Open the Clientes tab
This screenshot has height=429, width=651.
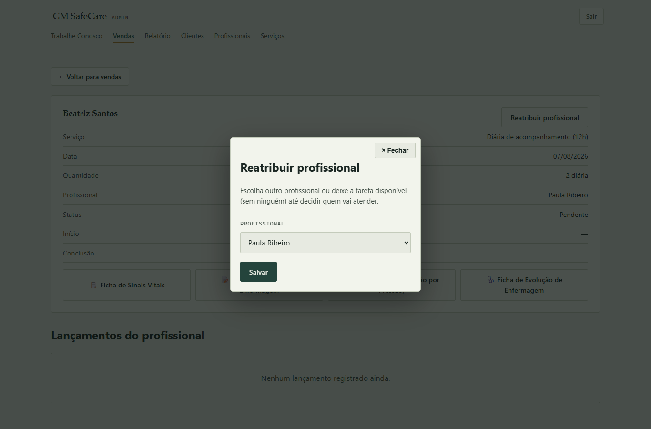(193, 36)
